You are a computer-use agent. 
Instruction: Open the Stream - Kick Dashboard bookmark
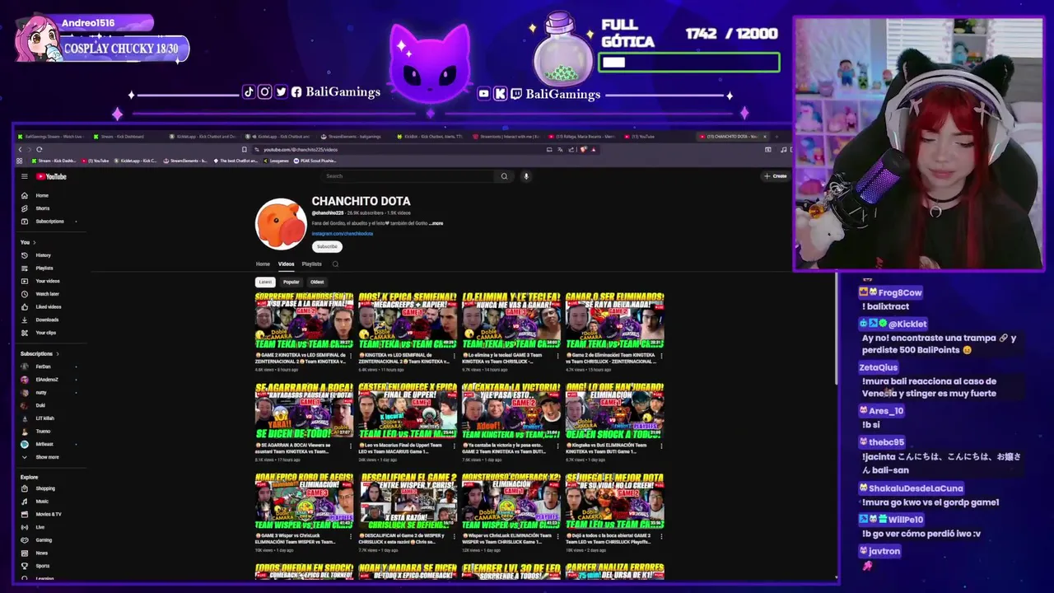[x=54, y=161]
